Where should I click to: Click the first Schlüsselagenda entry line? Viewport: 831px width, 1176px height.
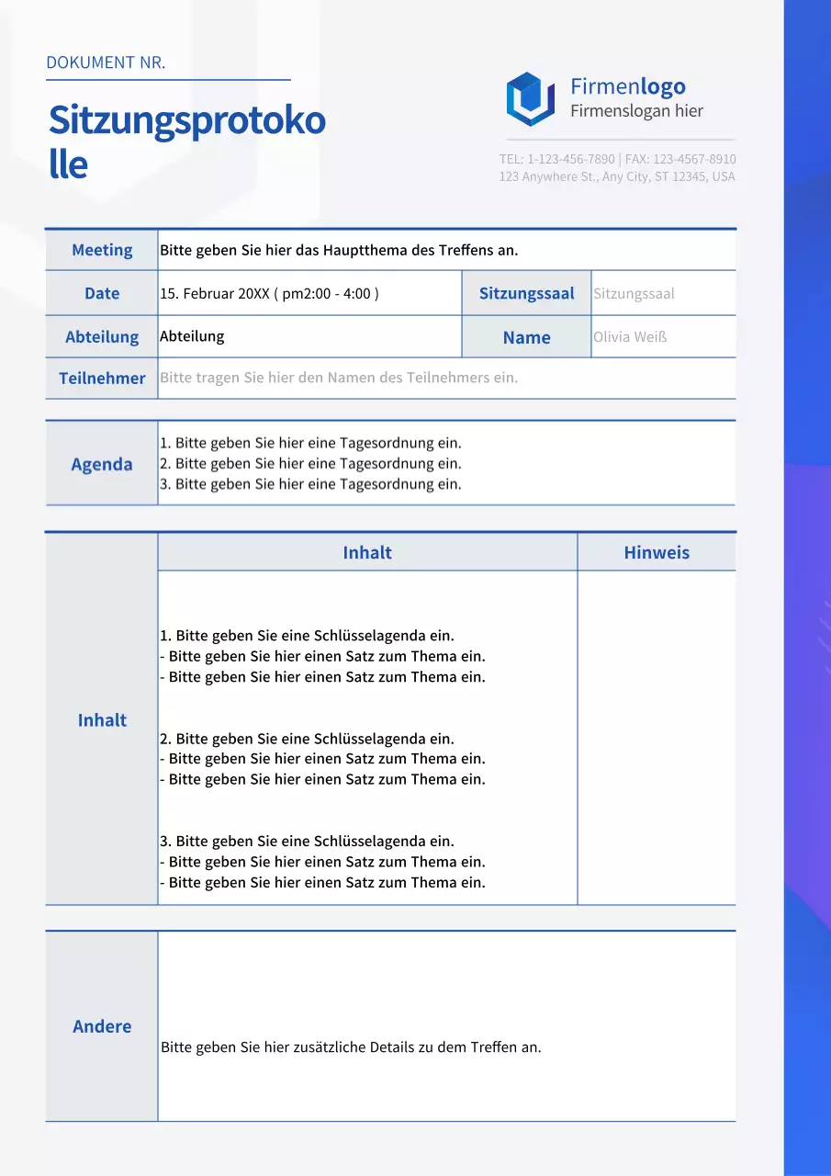tap(307, 636)
